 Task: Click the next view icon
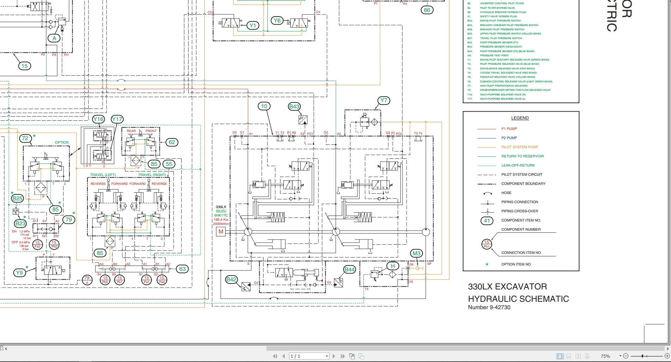pos(361,356)
